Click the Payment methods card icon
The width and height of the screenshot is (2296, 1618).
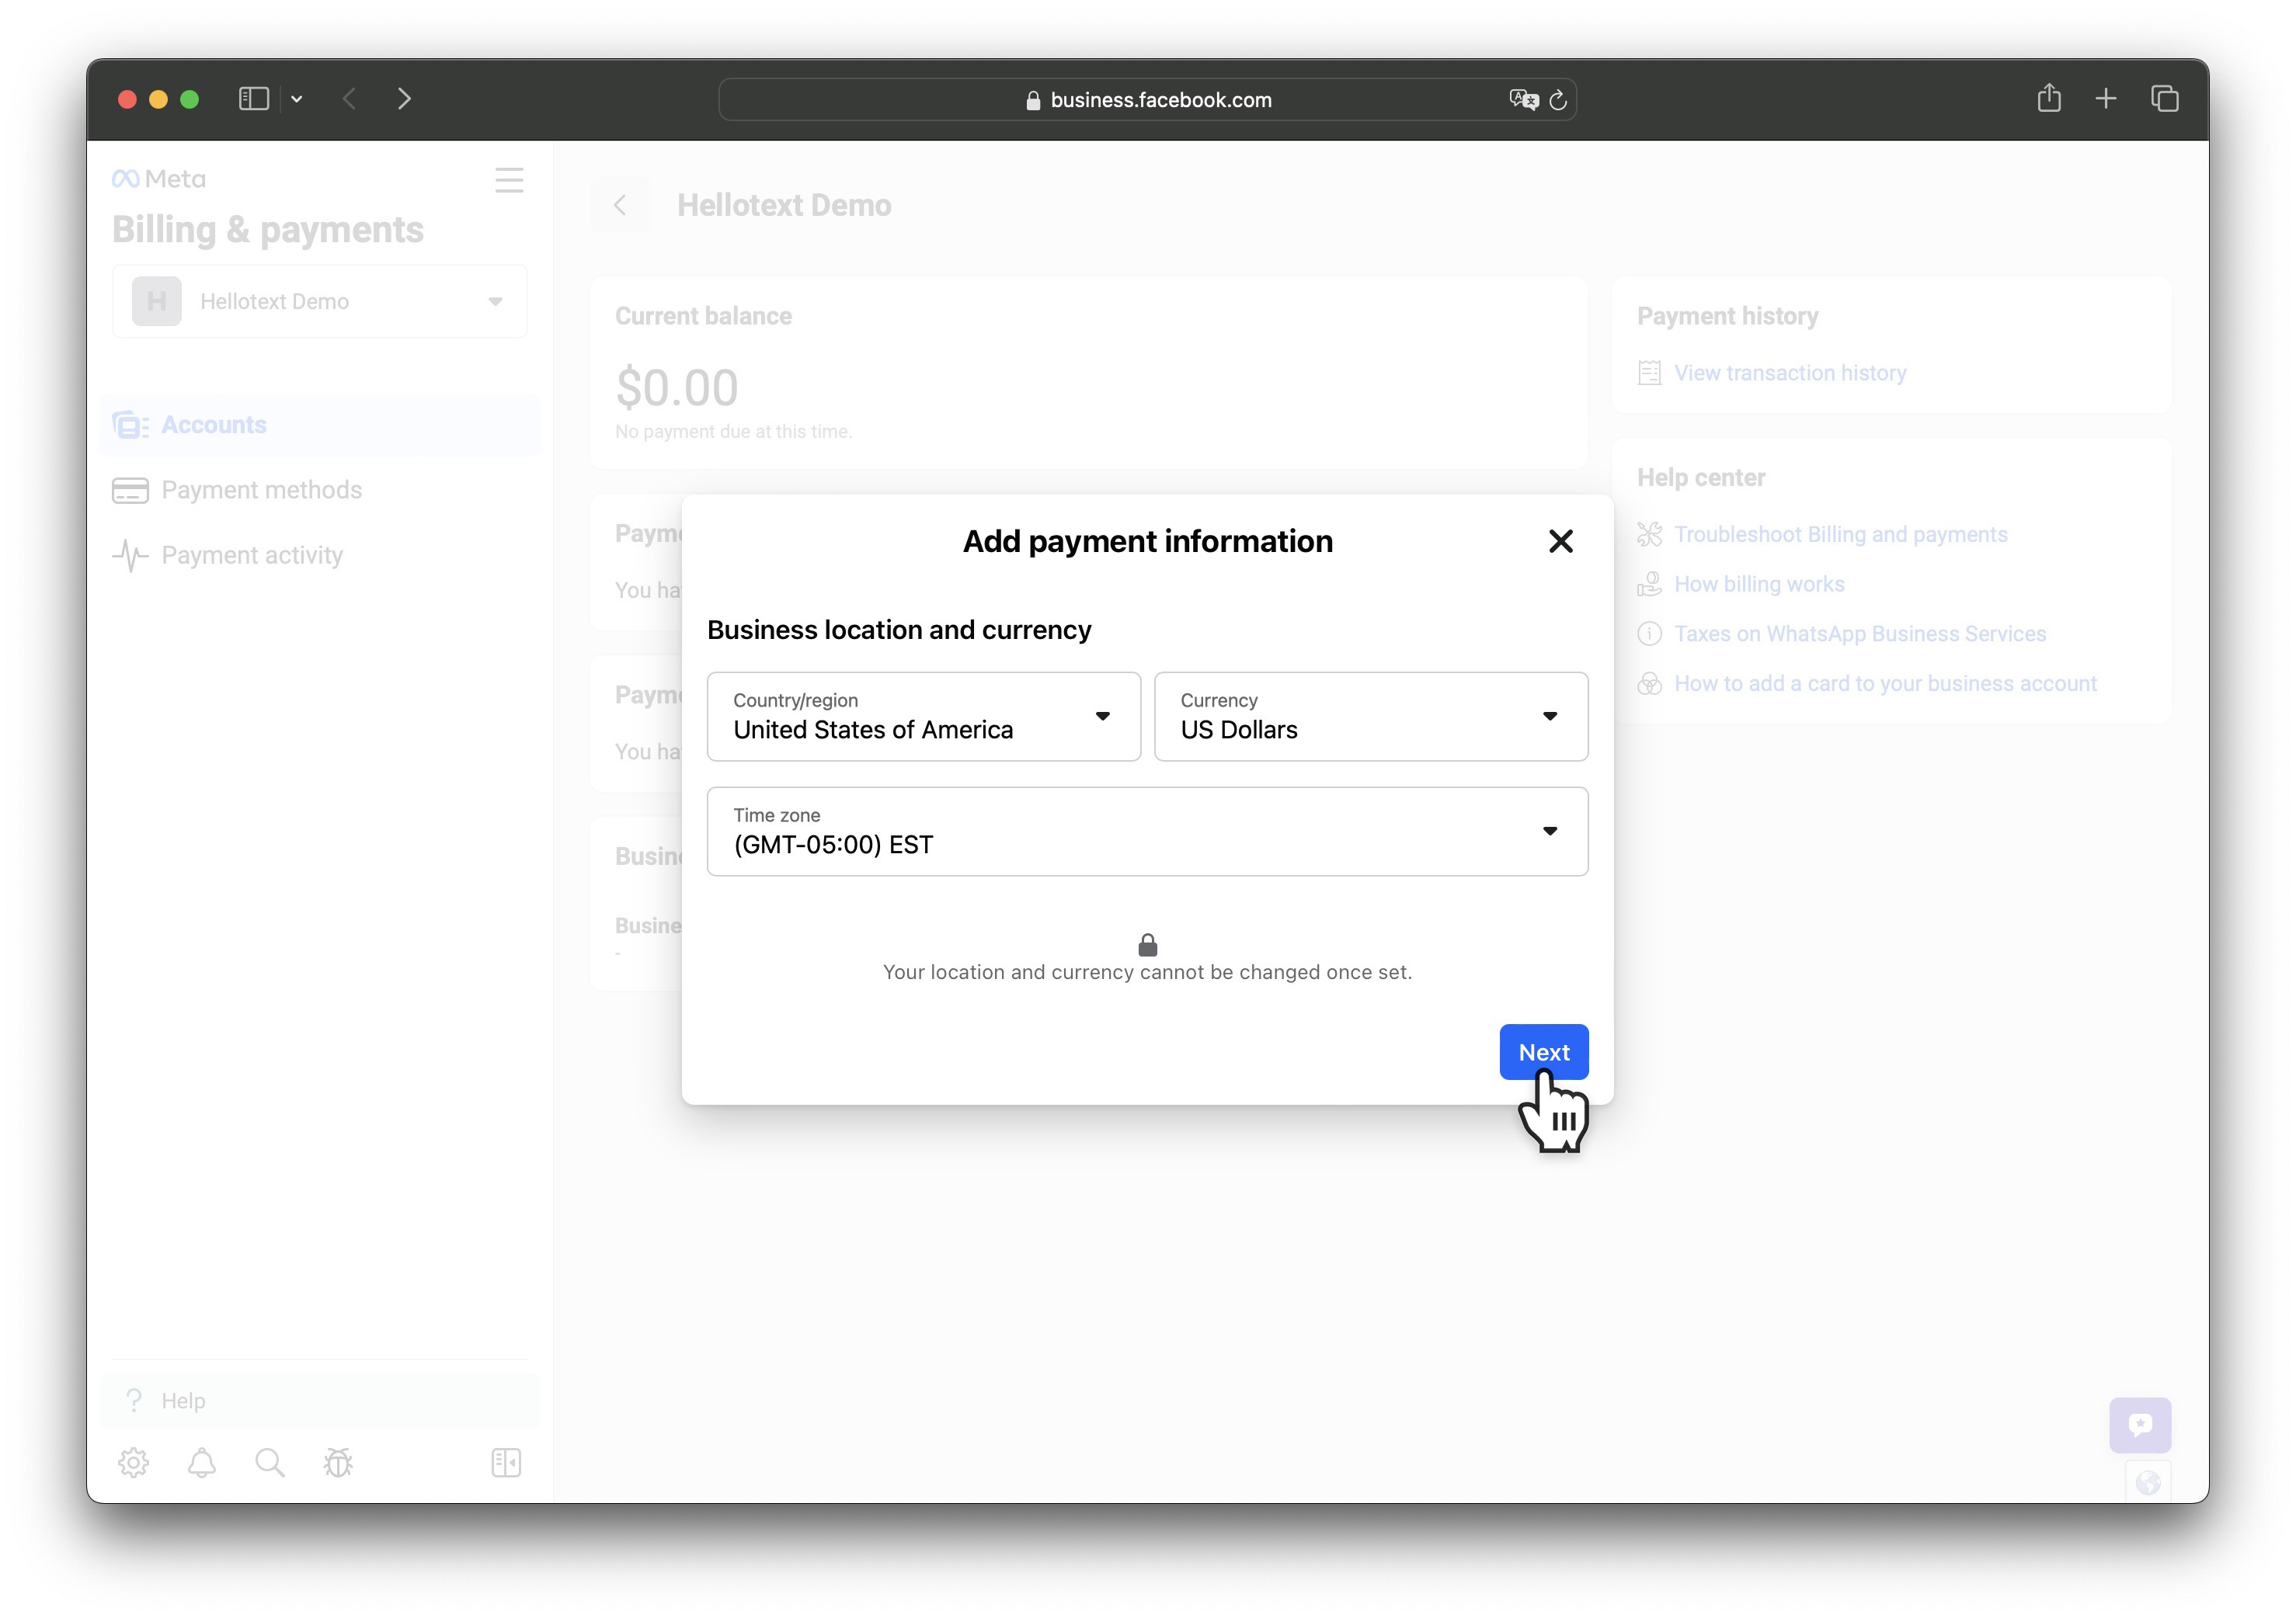click(x=130, y=490)
